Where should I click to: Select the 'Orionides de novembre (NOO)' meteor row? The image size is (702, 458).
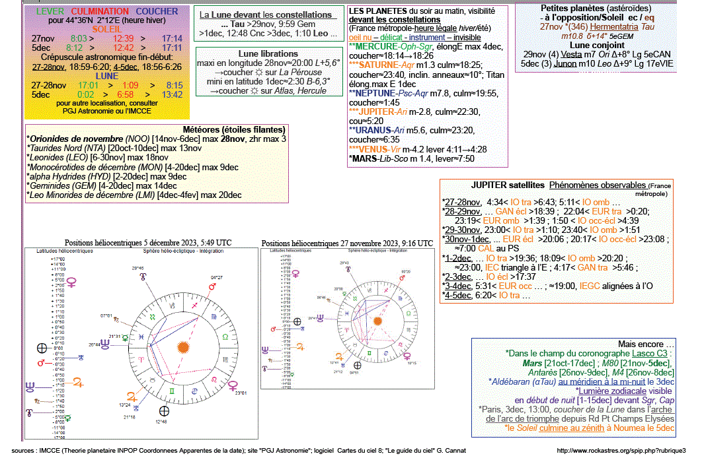pyautogui.click(x=156, y=139)
